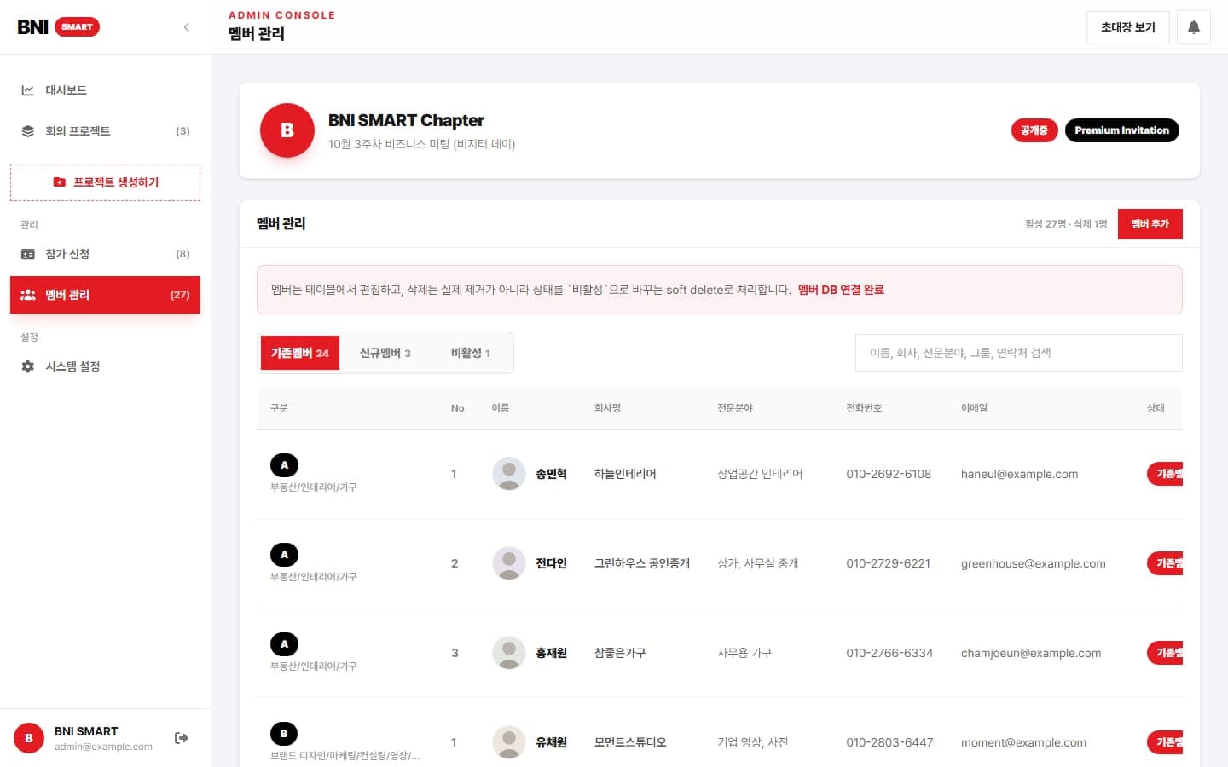Click company 참좋은가구
This screenshot has width=1228, height=767.
[620, 653]
